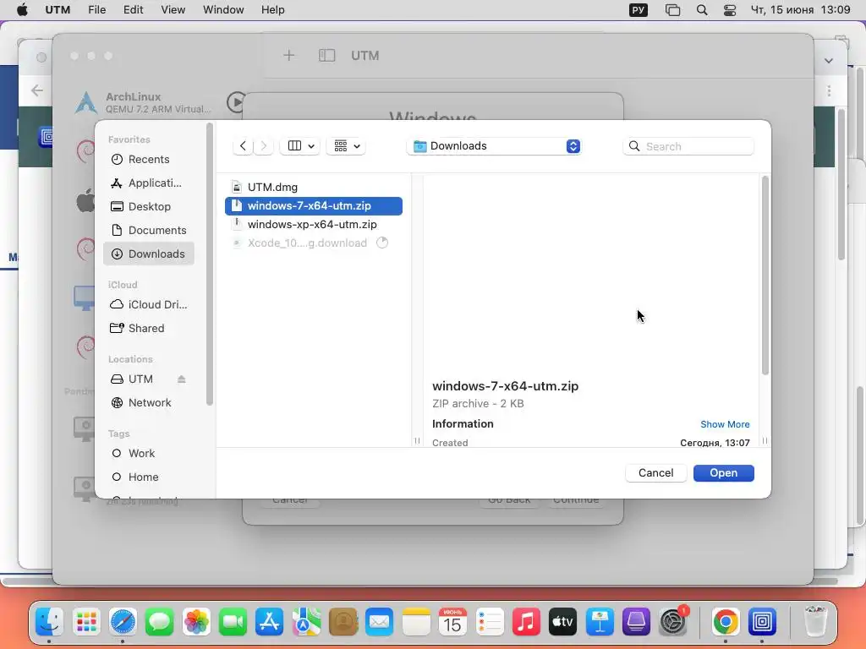This screenshot has height=649, width=866.
Task: Open App Store in Dock
Action: tap(270, 621)
